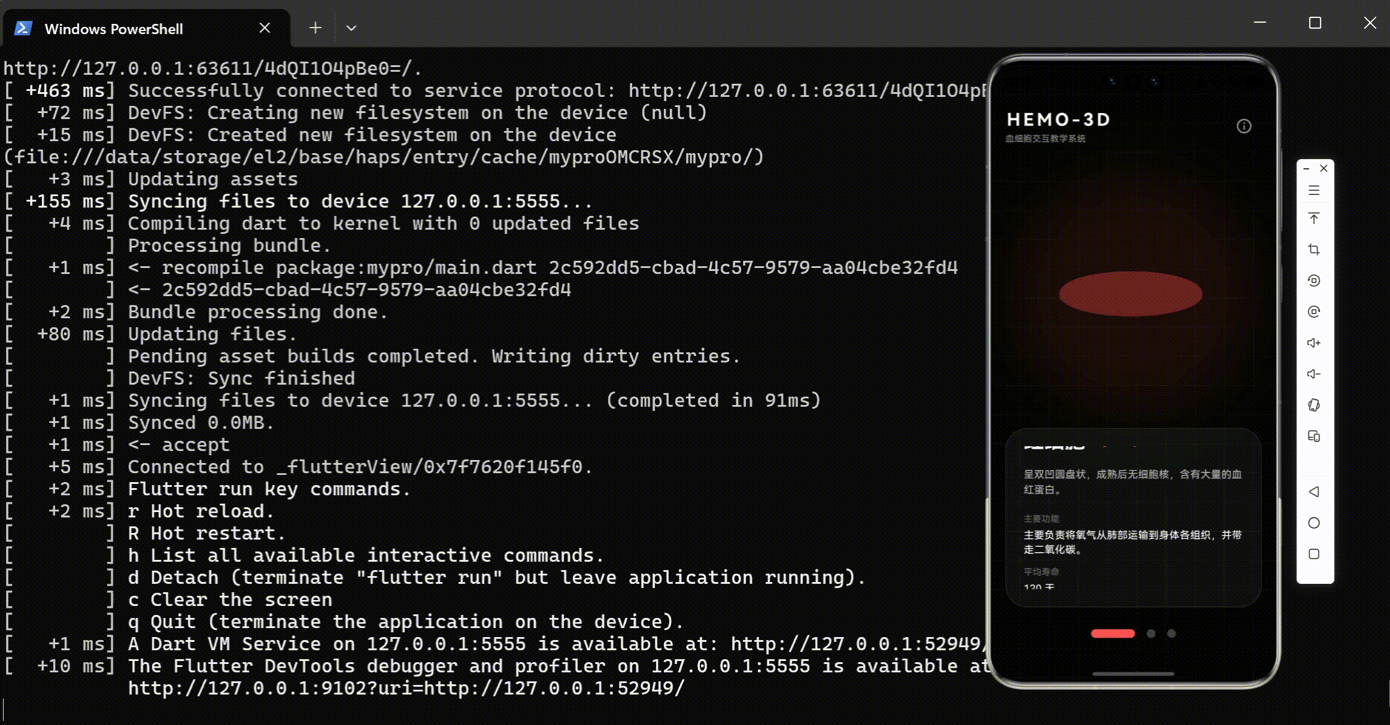Open the info icon in HEMO-3D app

[x=1244, y=126]
